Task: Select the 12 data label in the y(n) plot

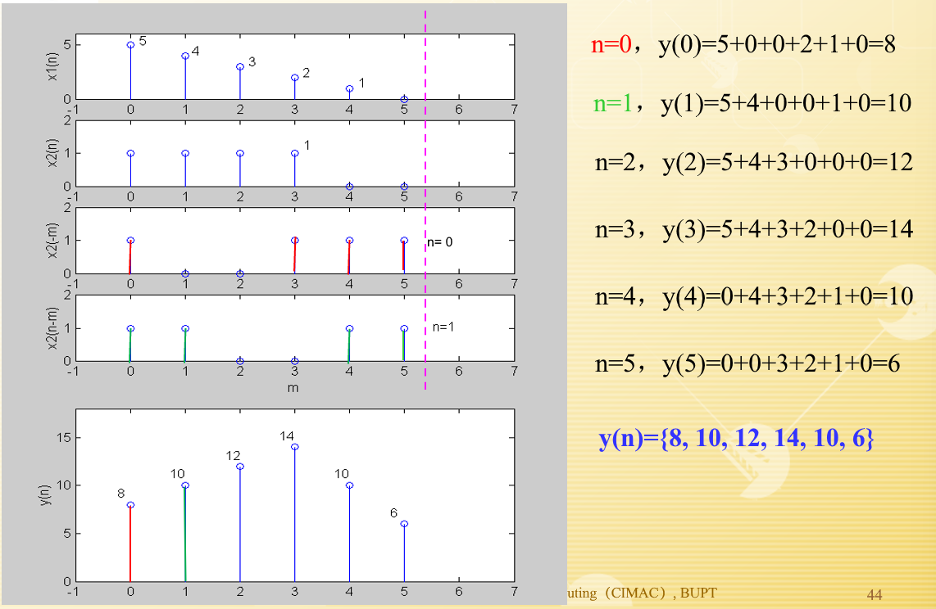Action: (x=233, y=456)
